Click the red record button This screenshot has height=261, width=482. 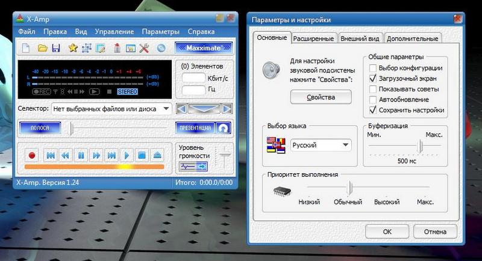pyautogui.click(x=32, y=155)
